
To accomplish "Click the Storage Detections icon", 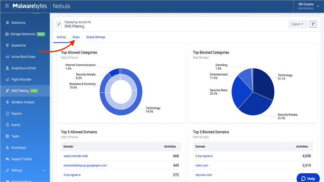I will tap(7, 34).
